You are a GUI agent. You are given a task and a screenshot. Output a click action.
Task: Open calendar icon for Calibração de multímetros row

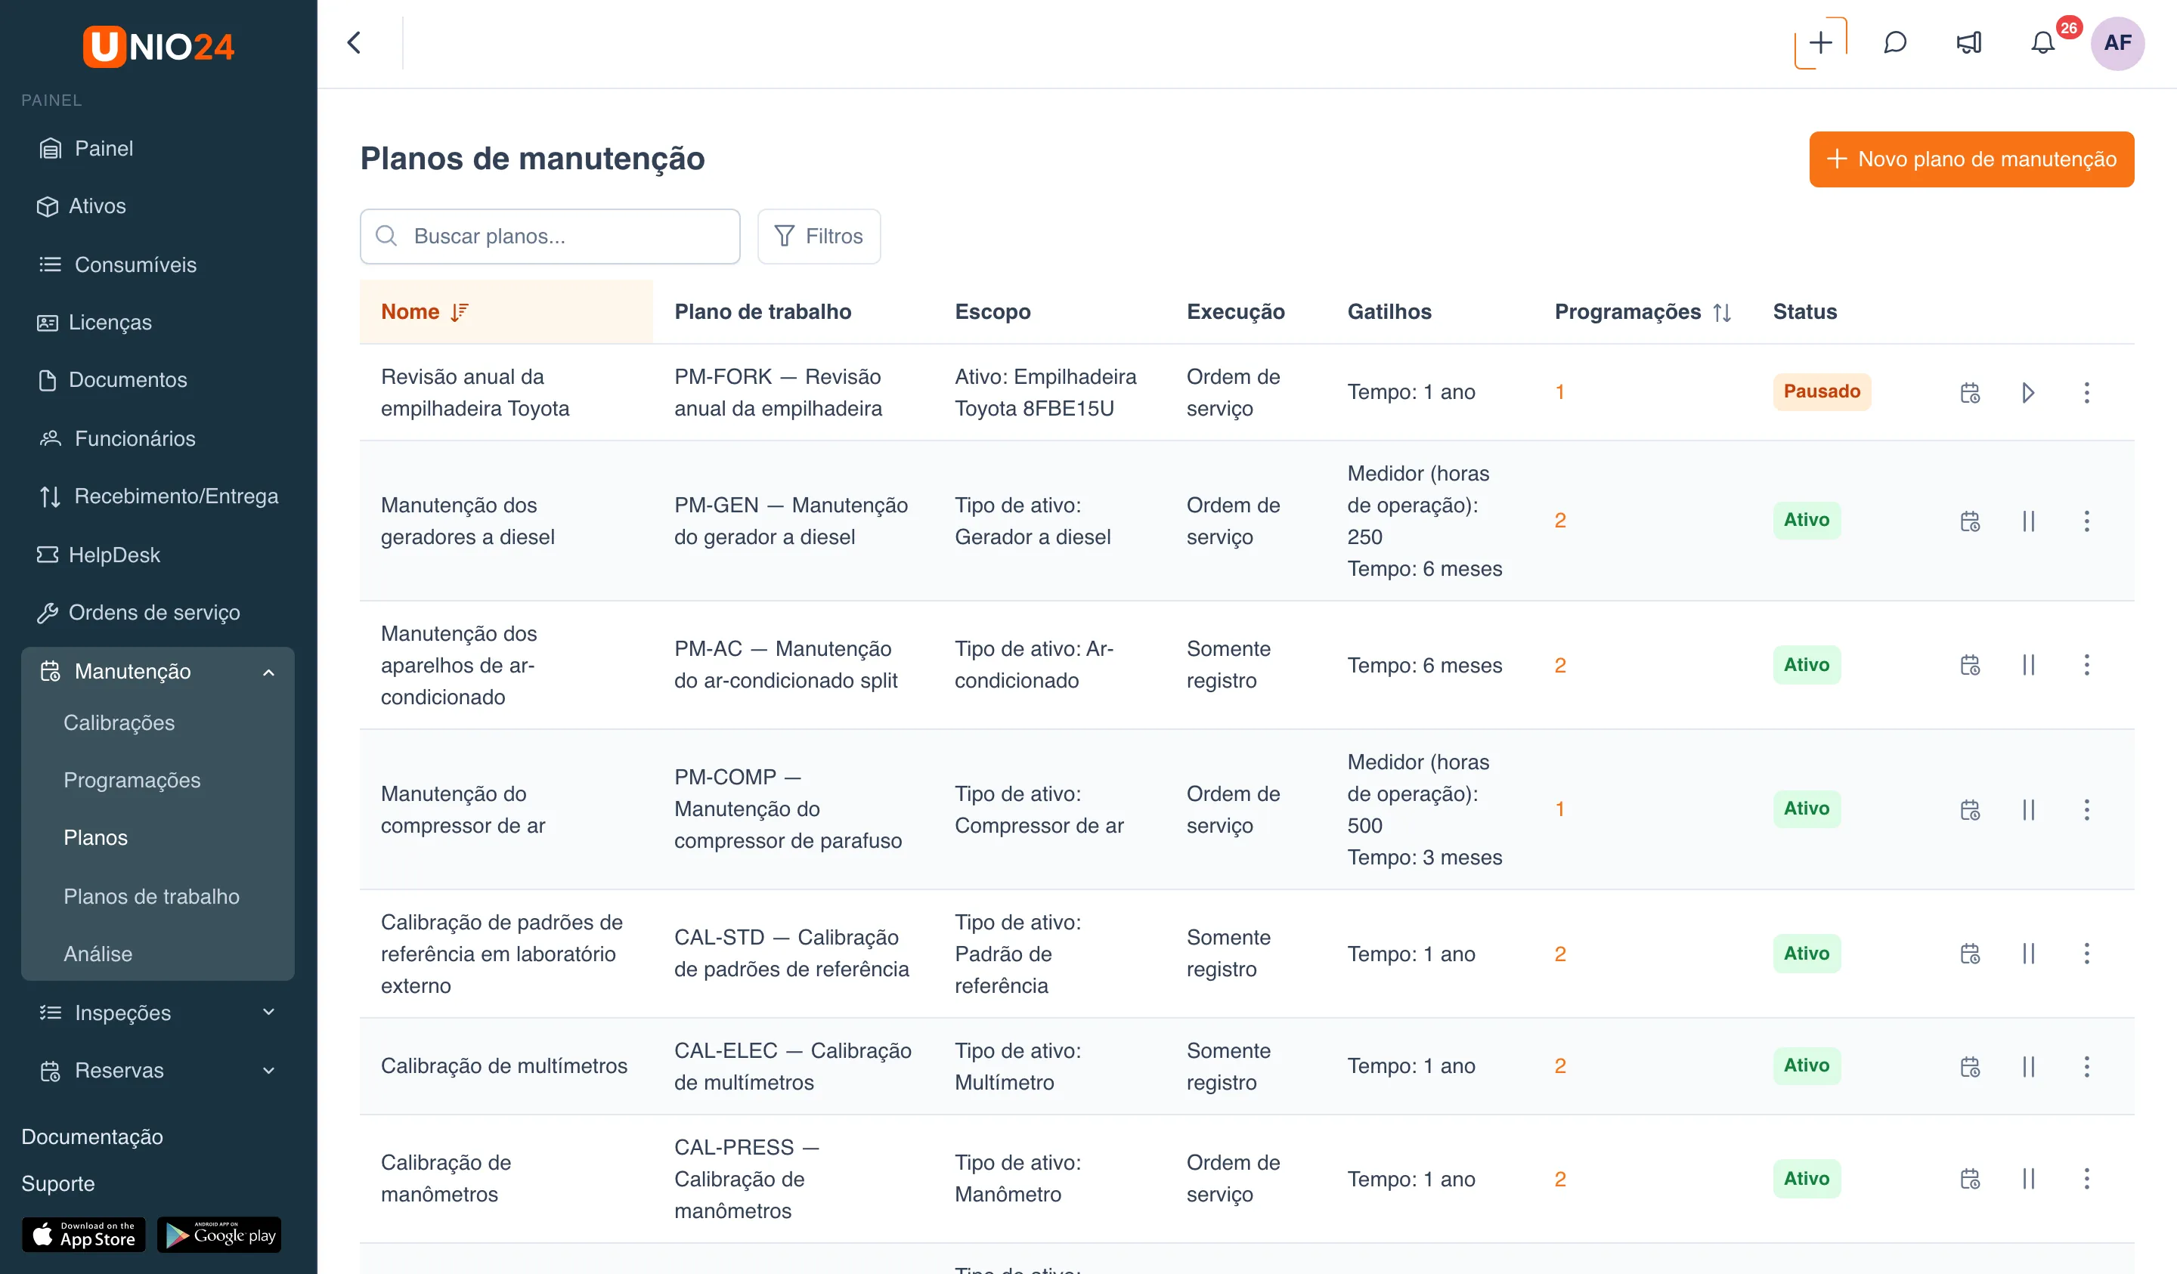coord(1970,1067)
